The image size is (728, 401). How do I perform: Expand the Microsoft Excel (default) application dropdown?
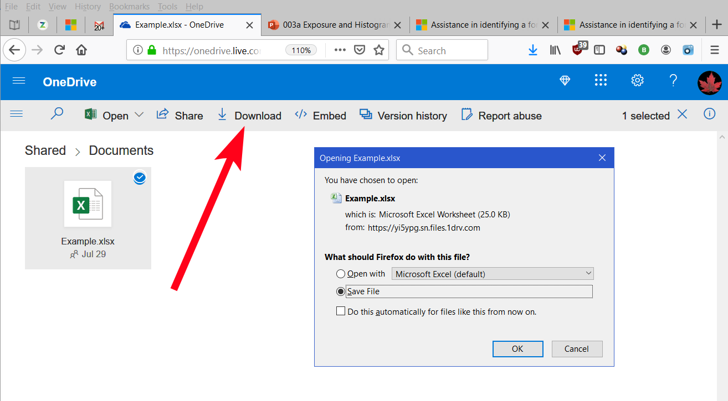493,274
